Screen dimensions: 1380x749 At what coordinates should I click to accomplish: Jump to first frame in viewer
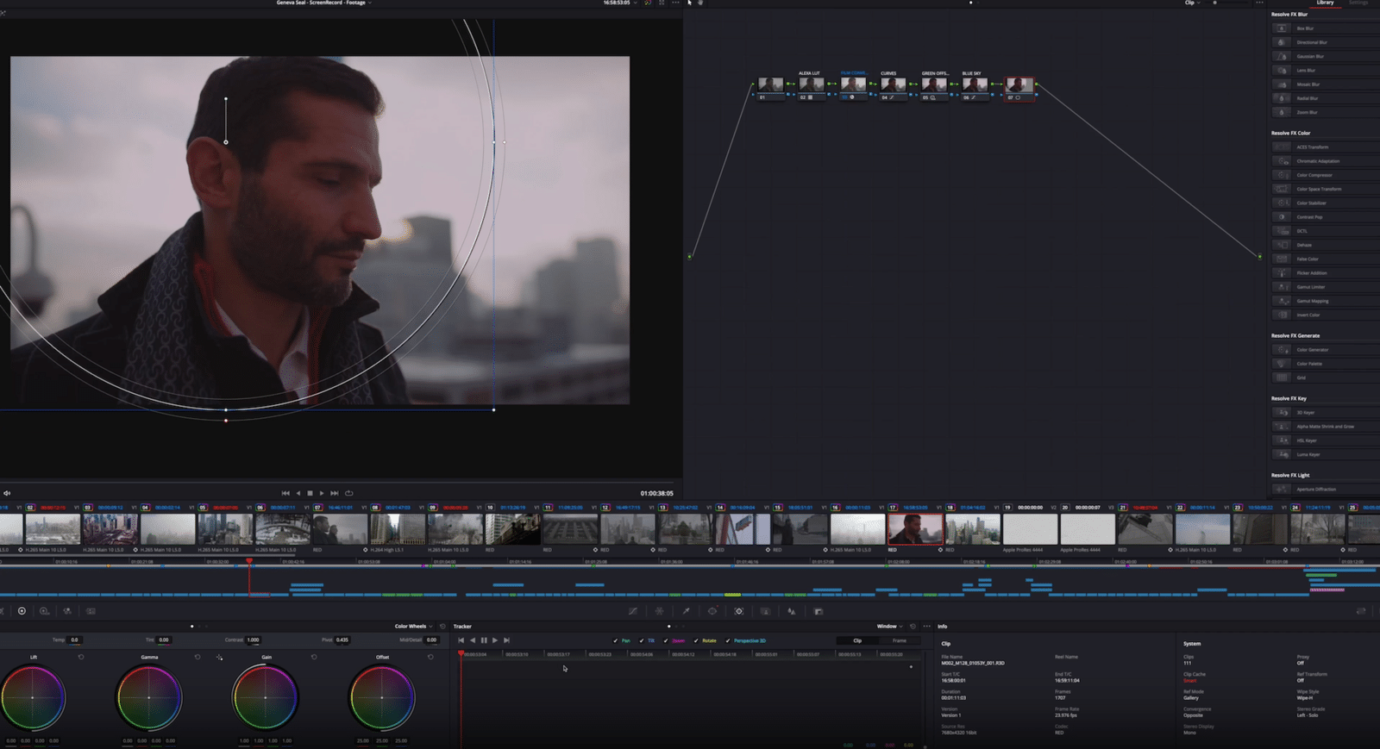click(285, 493)
